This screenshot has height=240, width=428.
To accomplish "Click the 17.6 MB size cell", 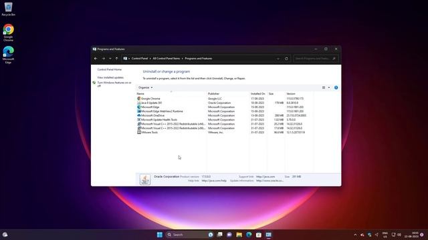I will pos(279,128).
